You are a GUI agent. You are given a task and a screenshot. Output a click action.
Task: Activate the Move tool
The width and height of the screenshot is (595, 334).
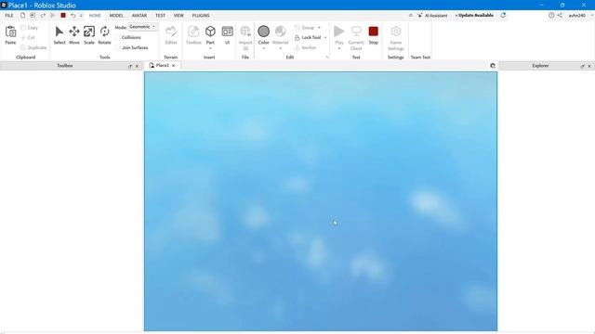74,32
